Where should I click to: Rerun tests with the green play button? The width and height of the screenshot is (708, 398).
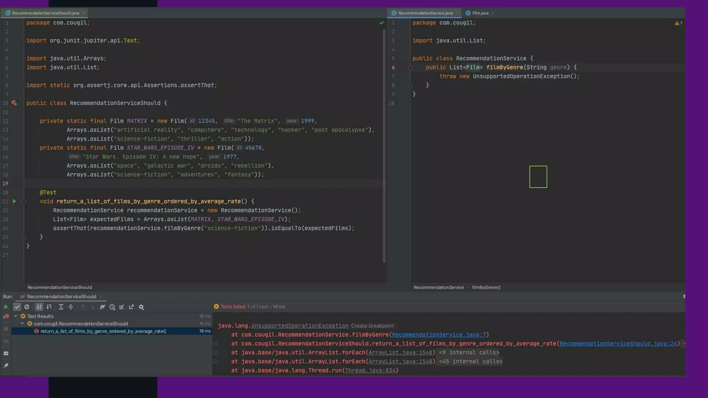click(x=6, y=307)
